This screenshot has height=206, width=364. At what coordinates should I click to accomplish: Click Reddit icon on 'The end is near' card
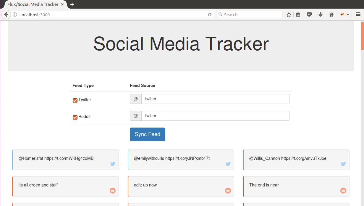coord(343,190)
